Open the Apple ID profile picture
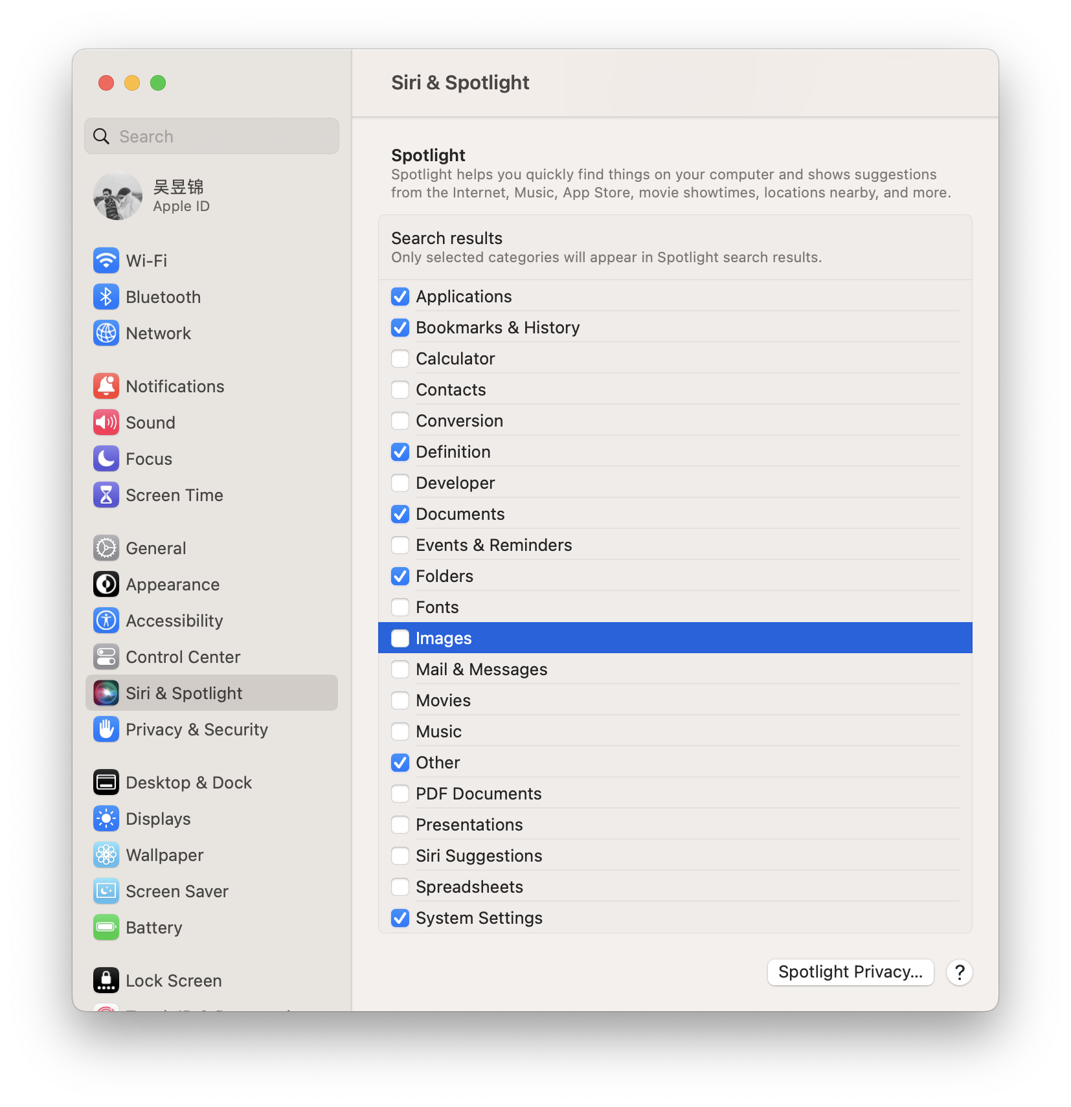The image size is (1071, 1107). pos(118,196)
